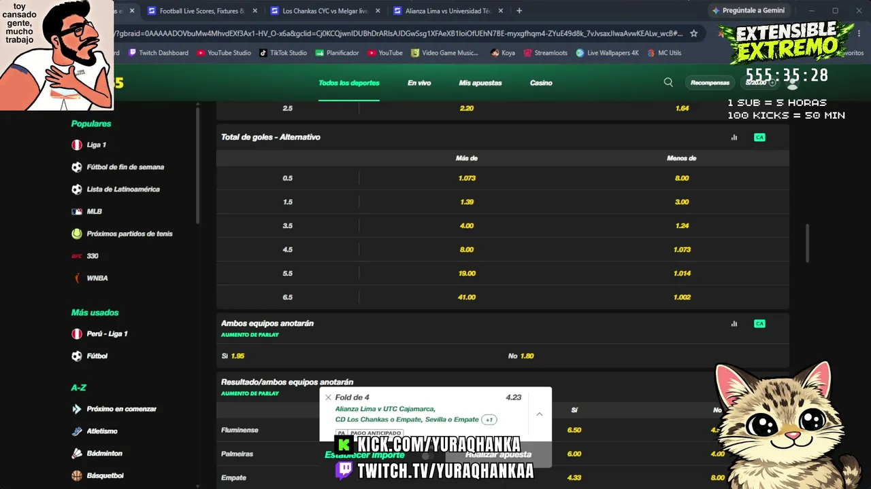
Task: Open the Planificador bookmark
Action: click(x=337, y=53)
